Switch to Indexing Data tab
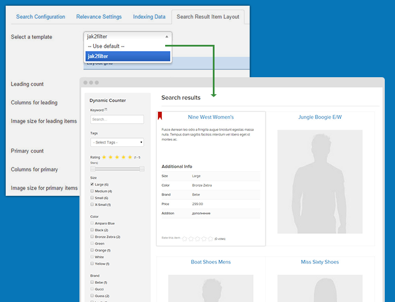 [x=149, y=16]
